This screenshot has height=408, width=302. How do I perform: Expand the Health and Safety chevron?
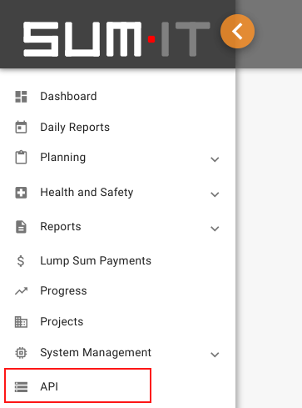(215, 194)
